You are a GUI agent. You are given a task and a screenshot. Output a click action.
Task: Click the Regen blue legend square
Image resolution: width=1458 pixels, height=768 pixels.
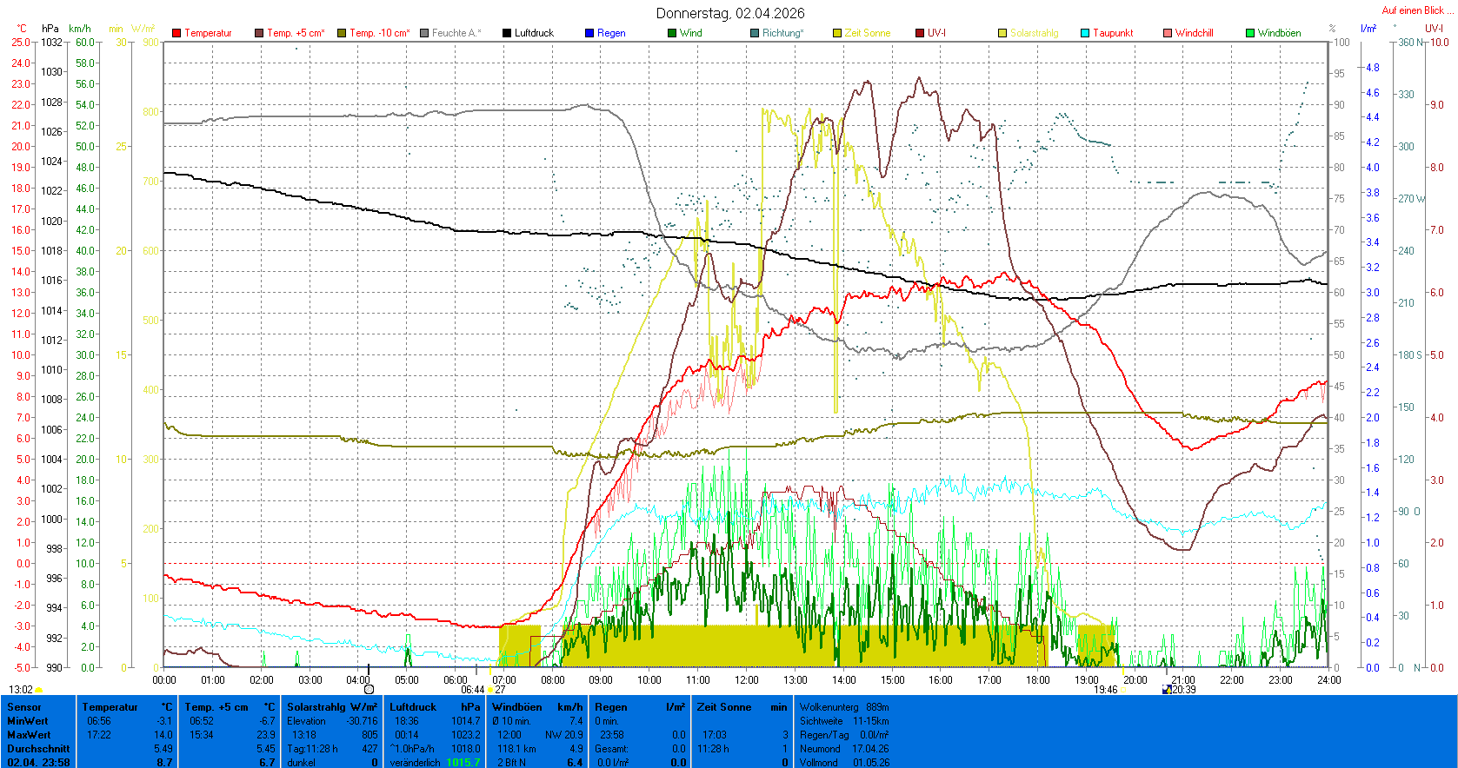pyautogui.click(x=589, y=33)
